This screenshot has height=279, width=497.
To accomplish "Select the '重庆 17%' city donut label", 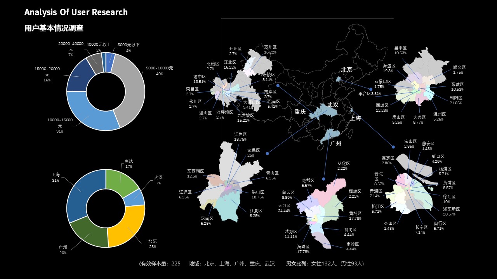I will coord(129,163).
